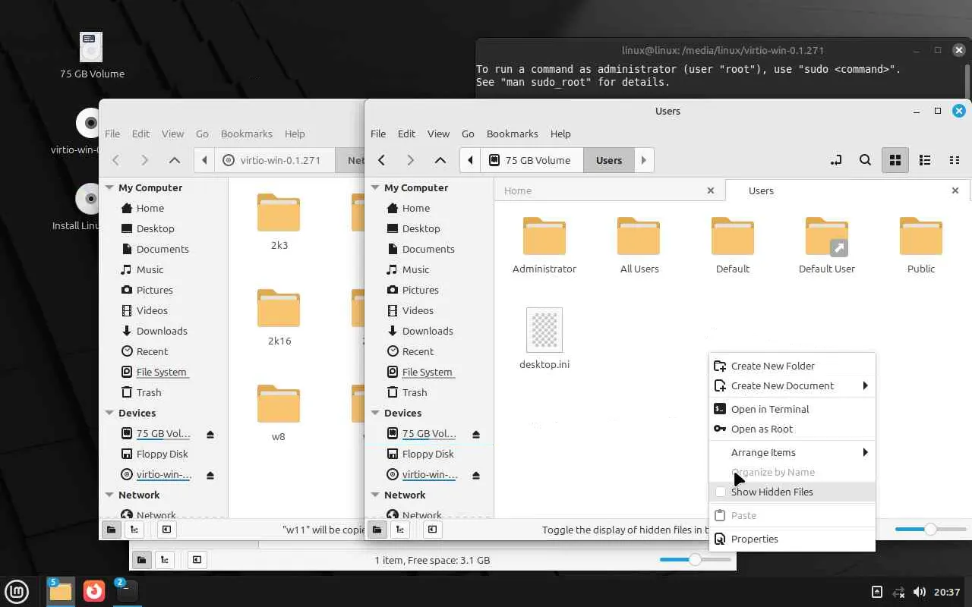Switch to icon view in Users window
972x607 pixels.
point(895,160)
